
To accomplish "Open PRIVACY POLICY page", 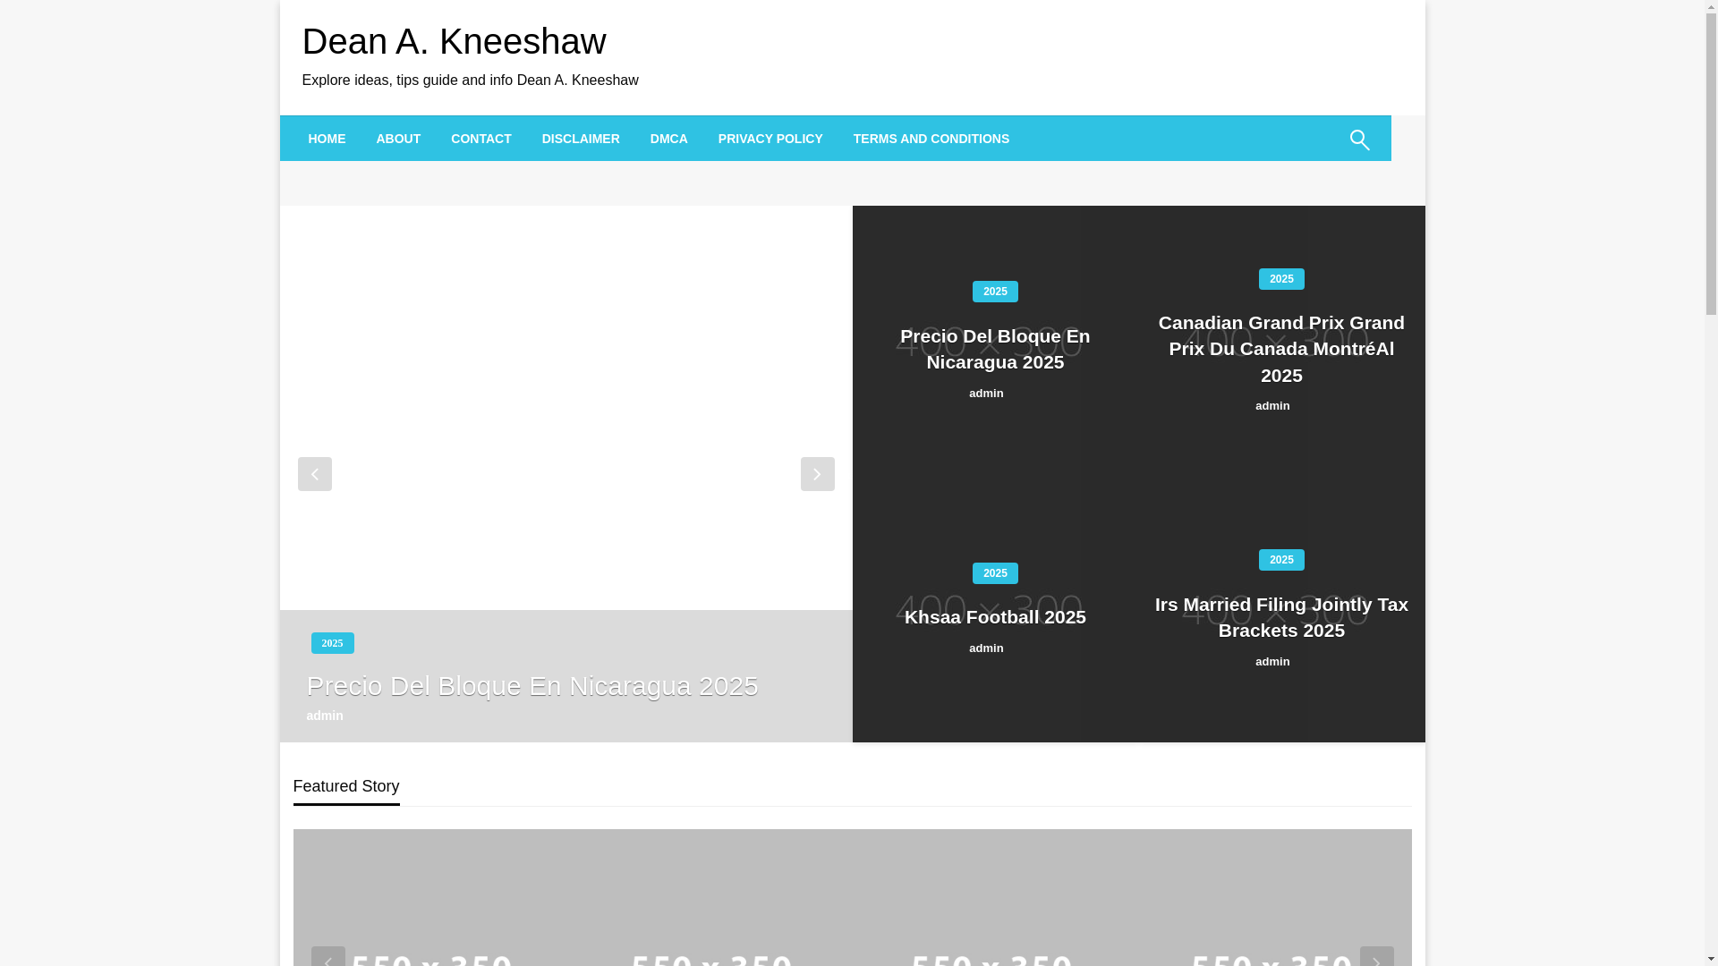I will pos(770,139).
